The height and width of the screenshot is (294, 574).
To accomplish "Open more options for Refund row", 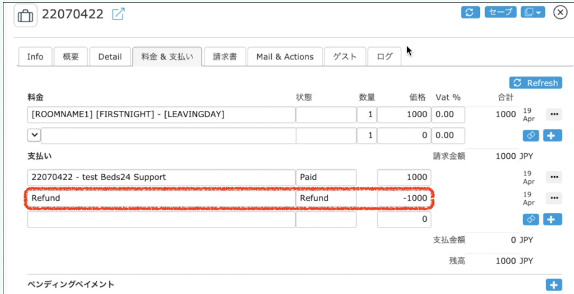I will point(554,198).
